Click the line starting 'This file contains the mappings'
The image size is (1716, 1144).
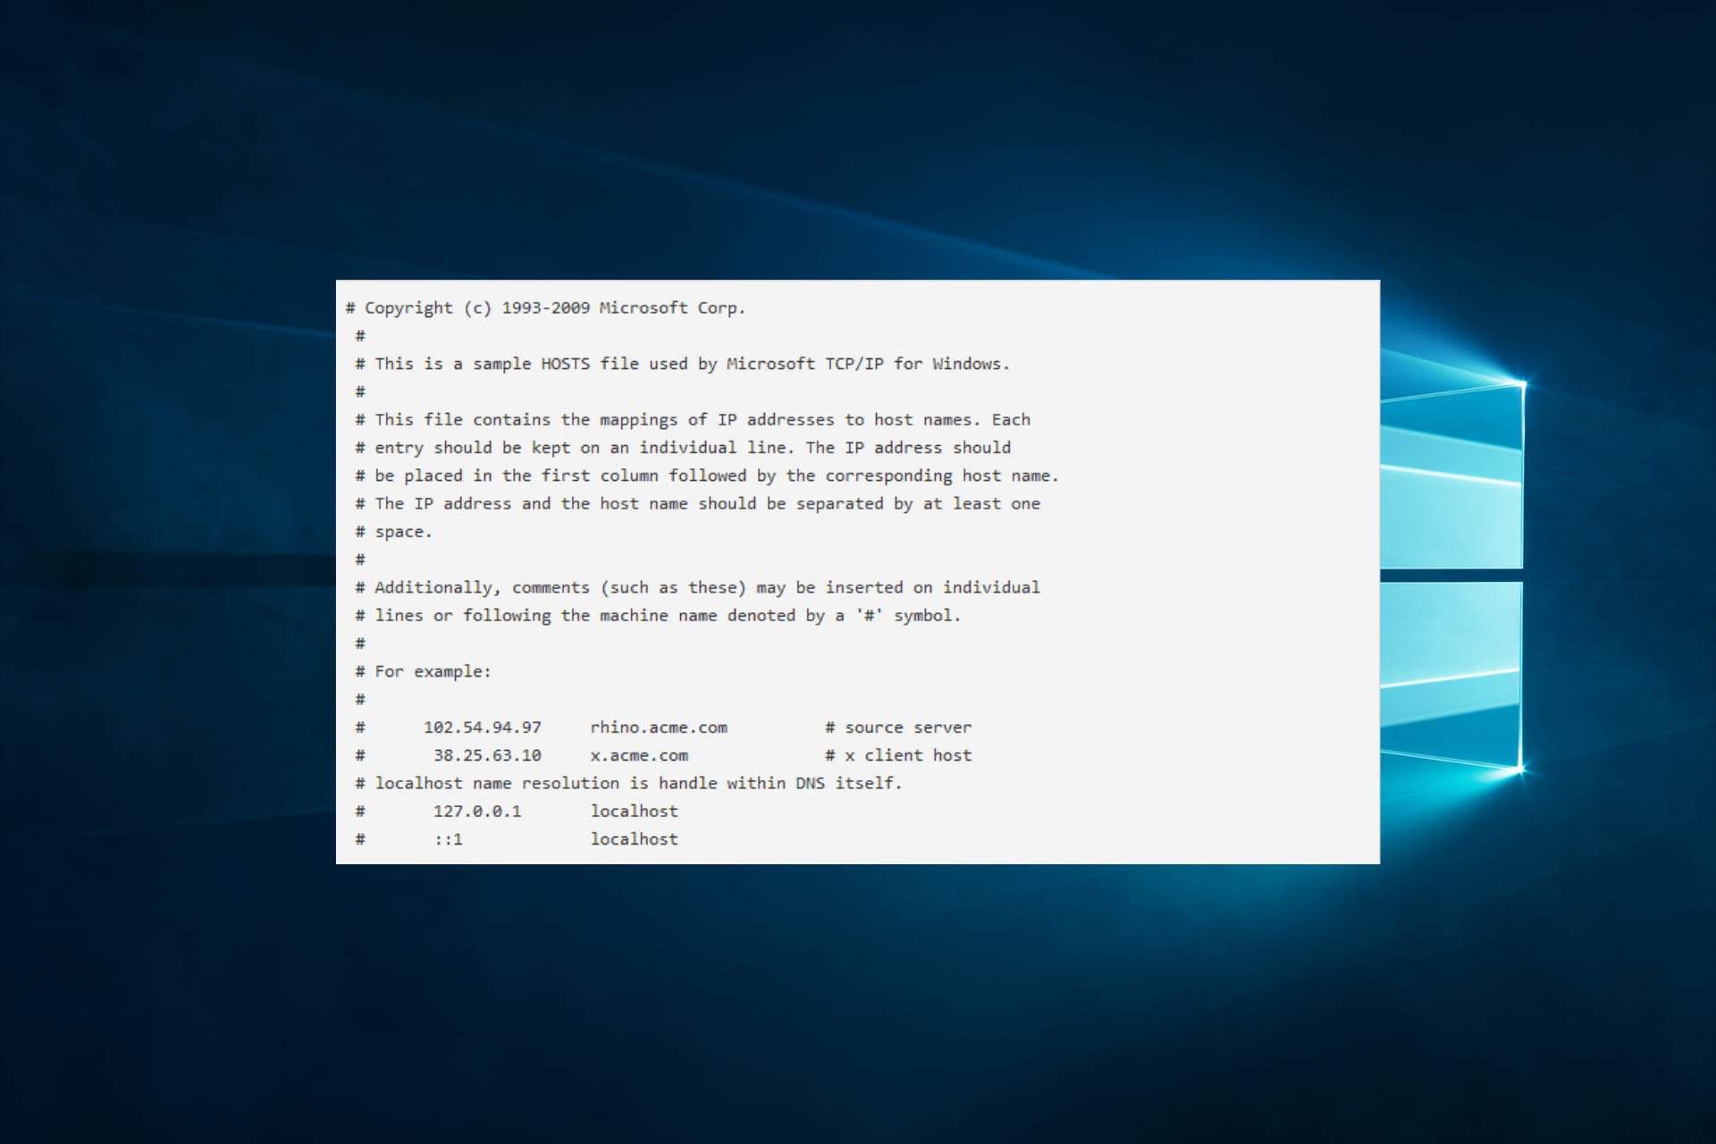693,420
